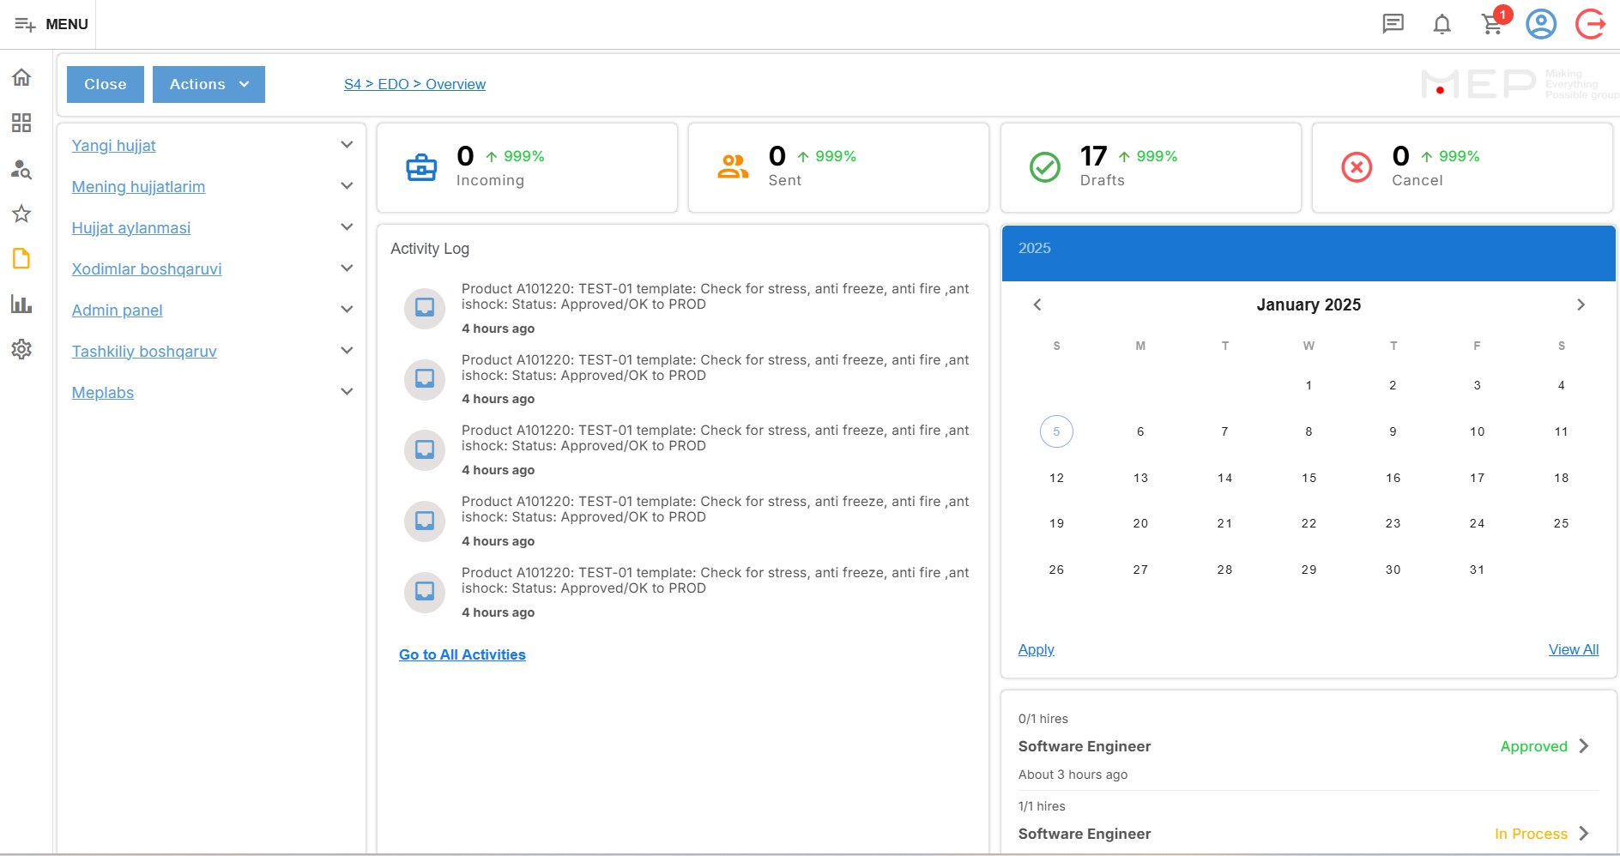
Task: Open the sidebar settings gear
Action: click(x=21, y=349)
